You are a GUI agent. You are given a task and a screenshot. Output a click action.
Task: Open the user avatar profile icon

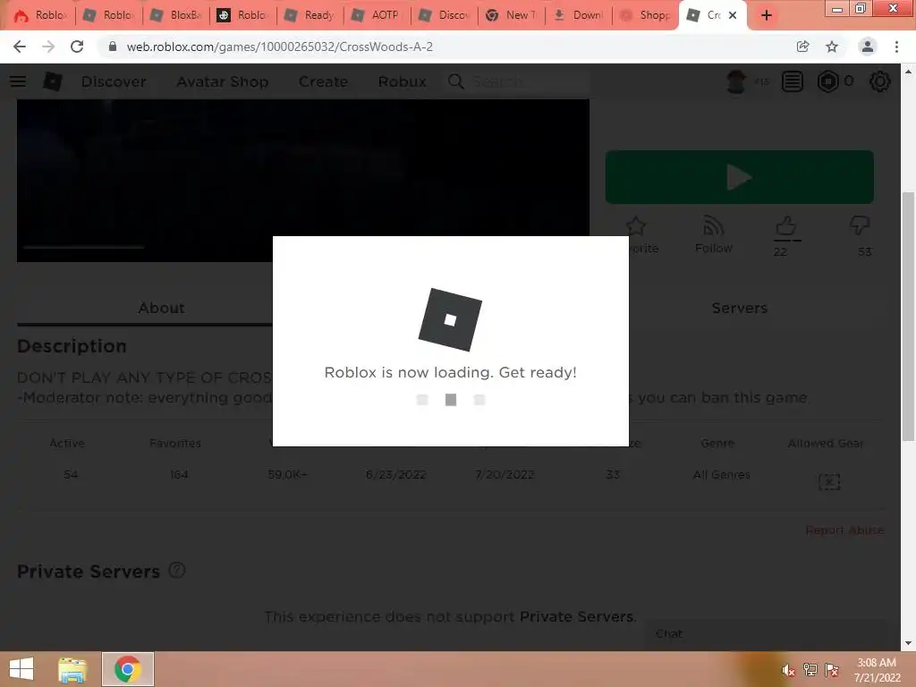(736, 81)
